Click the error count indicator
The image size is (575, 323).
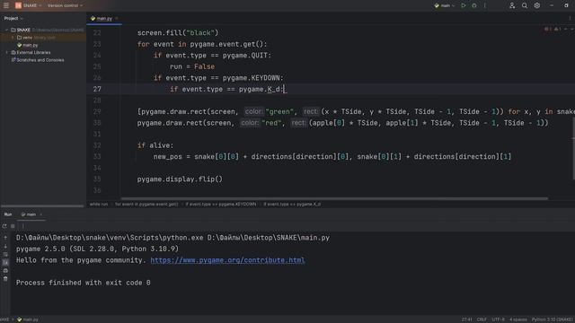(547, 29)
